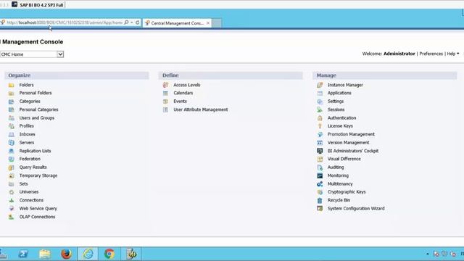Open the Visual Difference link
The height and width of the screenshot is (261, 464).
coord(344,159)
